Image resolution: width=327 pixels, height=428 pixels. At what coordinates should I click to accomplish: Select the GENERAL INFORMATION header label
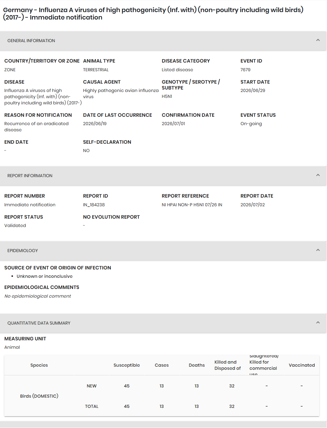(x=31, y=41)
